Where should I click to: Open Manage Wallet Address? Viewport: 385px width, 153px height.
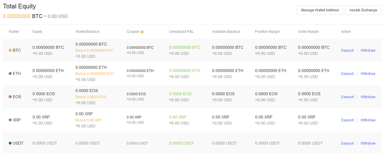[x=320, y=10]
